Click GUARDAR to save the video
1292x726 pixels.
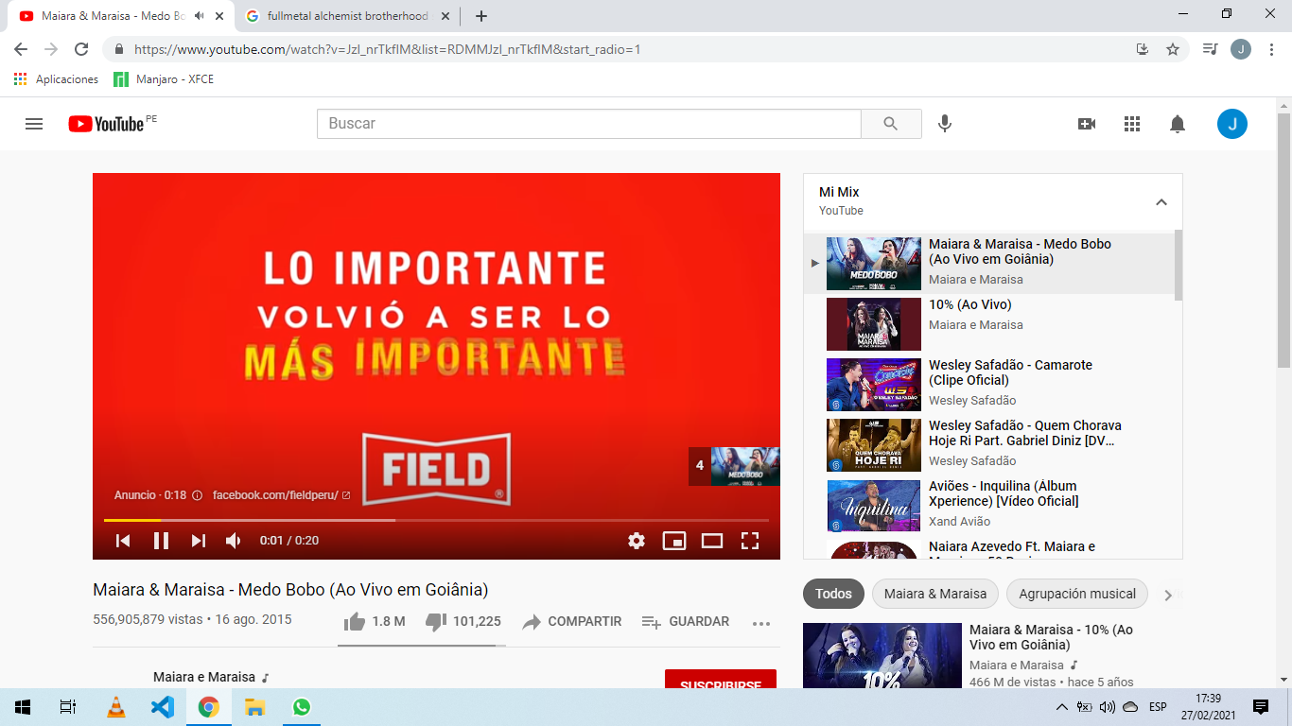(686, 621)
